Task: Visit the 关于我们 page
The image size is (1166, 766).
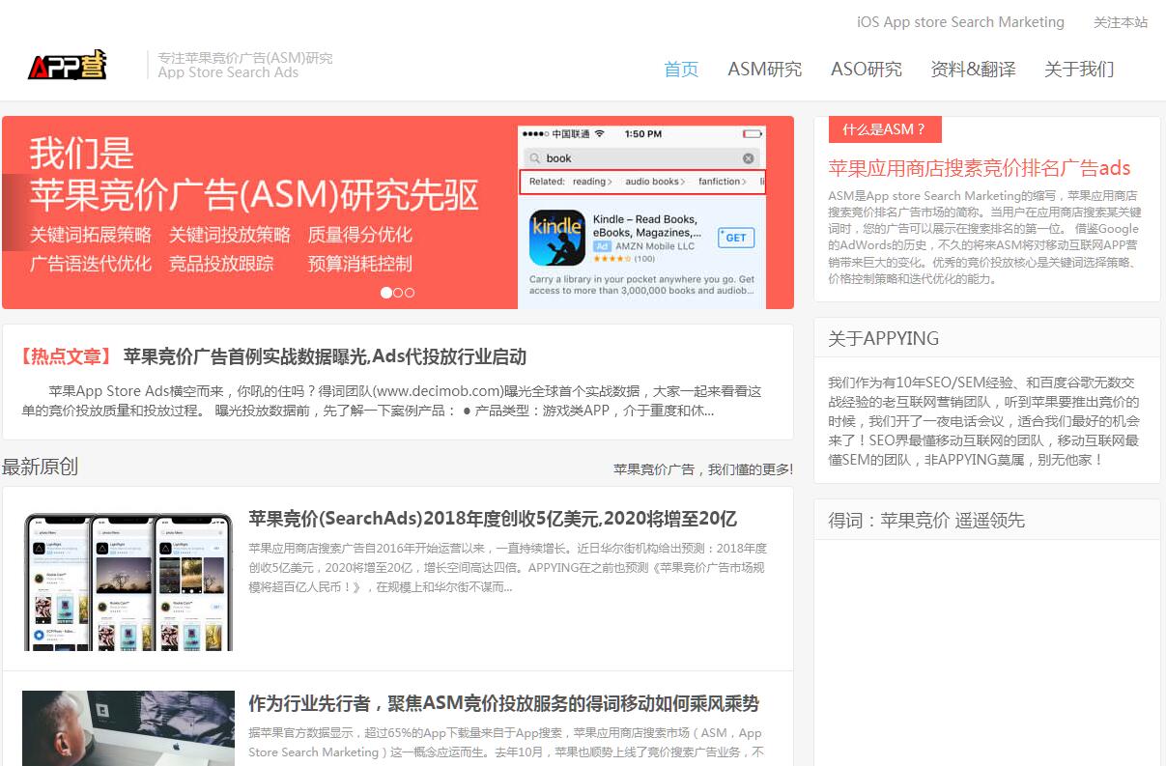Action: tap(1079, 69)
